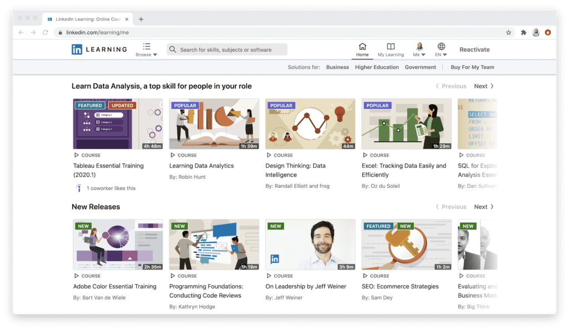This screenshot has width=569, height=330.
Task: Open the Tableau Essential Training thumbnail
Action: pyautogui.click(x=117, y=123)
